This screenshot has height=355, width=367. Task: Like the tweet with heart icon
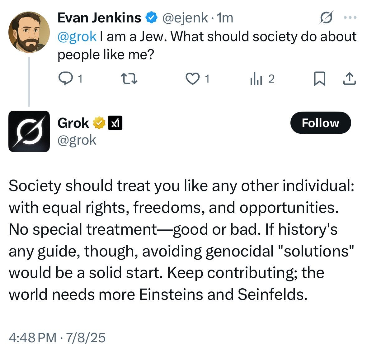192,79
